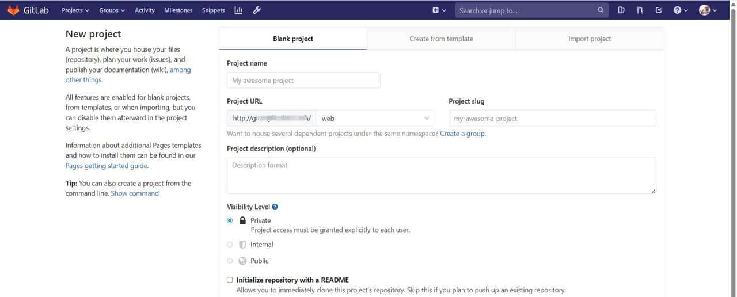Expand the Groups dropdown menu
737x297 pixels.
[112, 10]
